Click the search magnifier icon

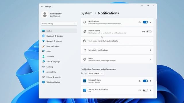[74, 23]
